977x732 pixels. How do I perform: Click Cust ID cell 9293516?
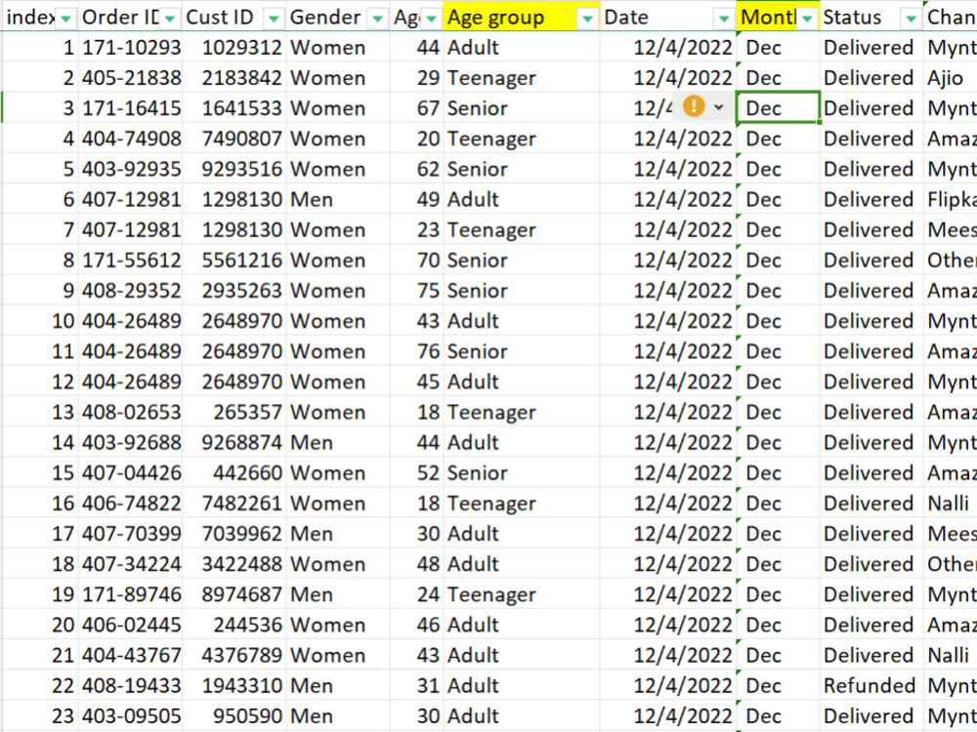(234, 169)
